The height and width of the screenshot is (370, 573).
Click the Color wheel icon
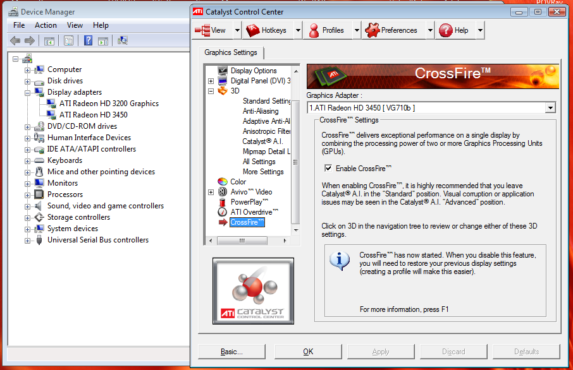[223, 181]
